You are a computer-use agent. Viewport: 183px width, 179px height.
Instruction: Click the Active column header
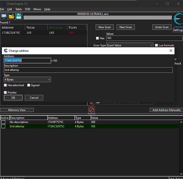click(x=5, y=118)
